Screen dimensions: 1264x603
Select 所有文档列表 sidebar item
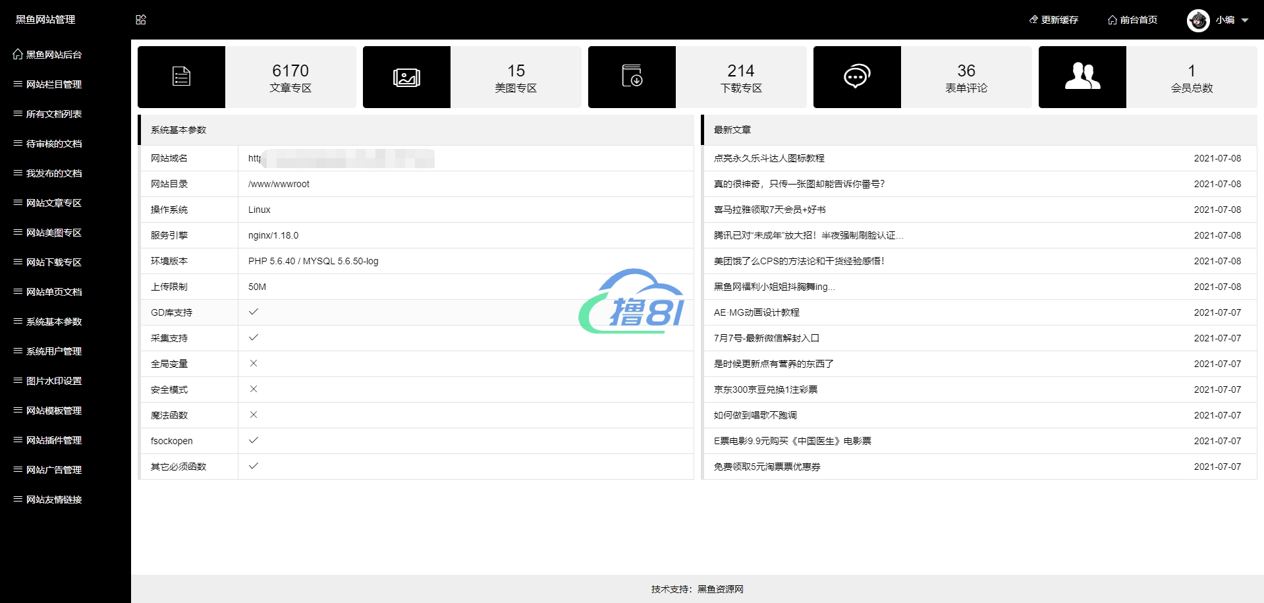(x=53, y=114)
